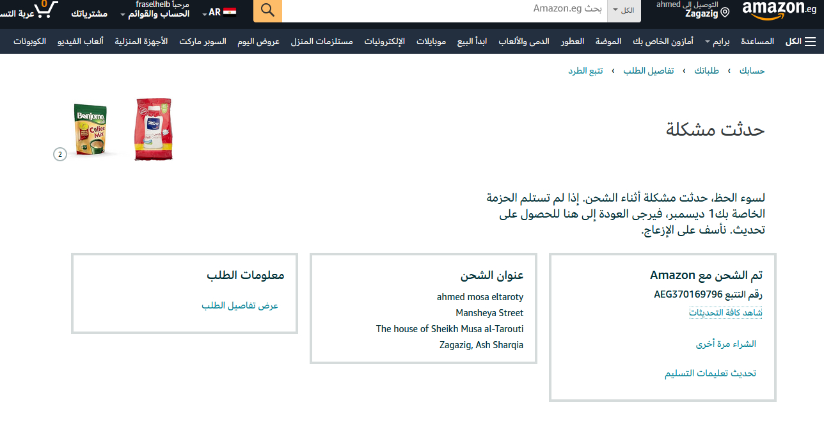Click تحديث تعليمات التسليم link
This screenshot has width=824, height=448.
pos(710,373)
